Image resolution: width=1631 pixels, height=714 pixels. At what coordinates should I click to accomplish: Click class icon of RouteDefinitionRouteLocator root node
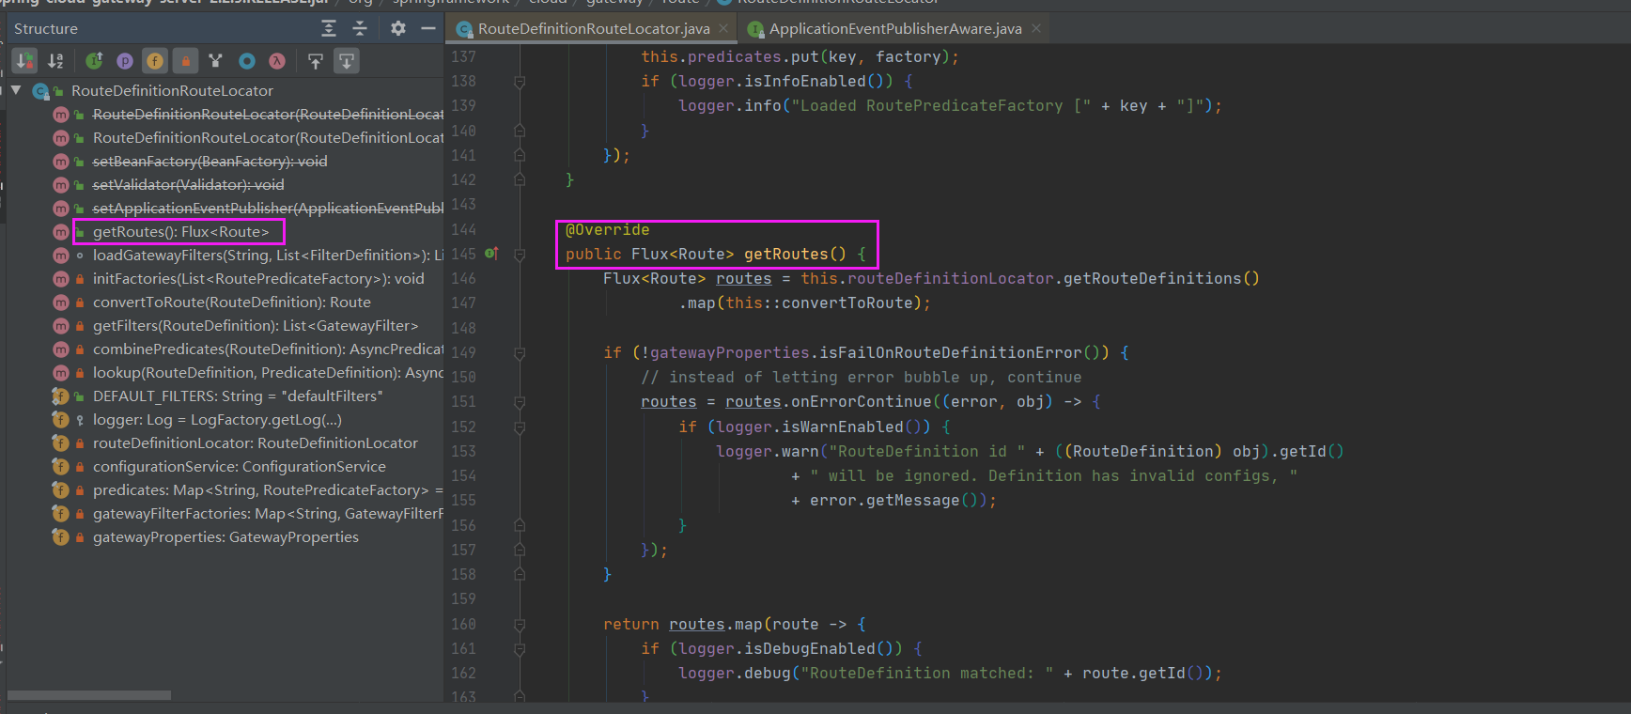pos(40,91)
